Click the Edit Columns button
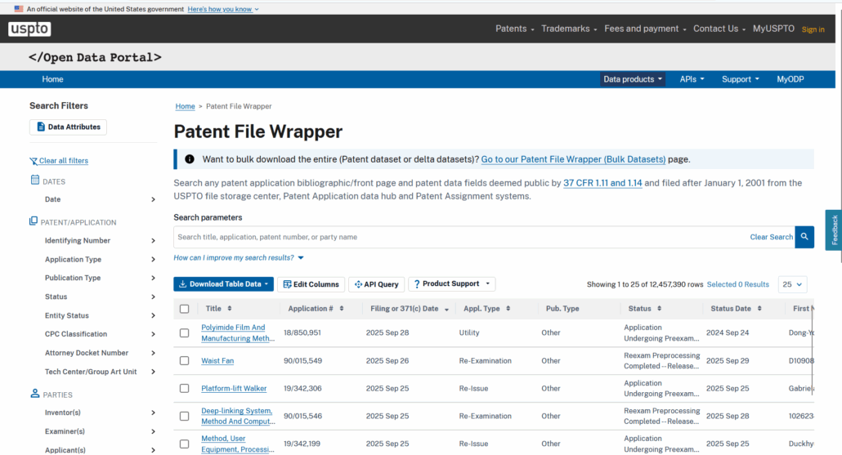Image resolution: width=842 pixels, height=455 pixels. [x=311, y=284]
